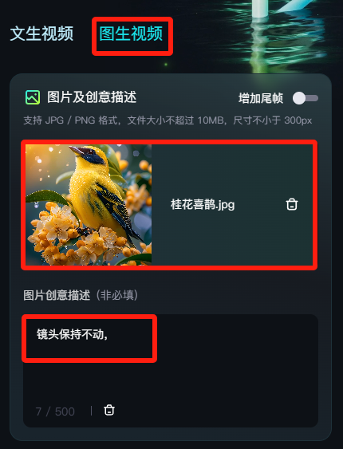Click the 增加尾帧 label text
This screenshot has width=343, height=449.
click(261, 98)
